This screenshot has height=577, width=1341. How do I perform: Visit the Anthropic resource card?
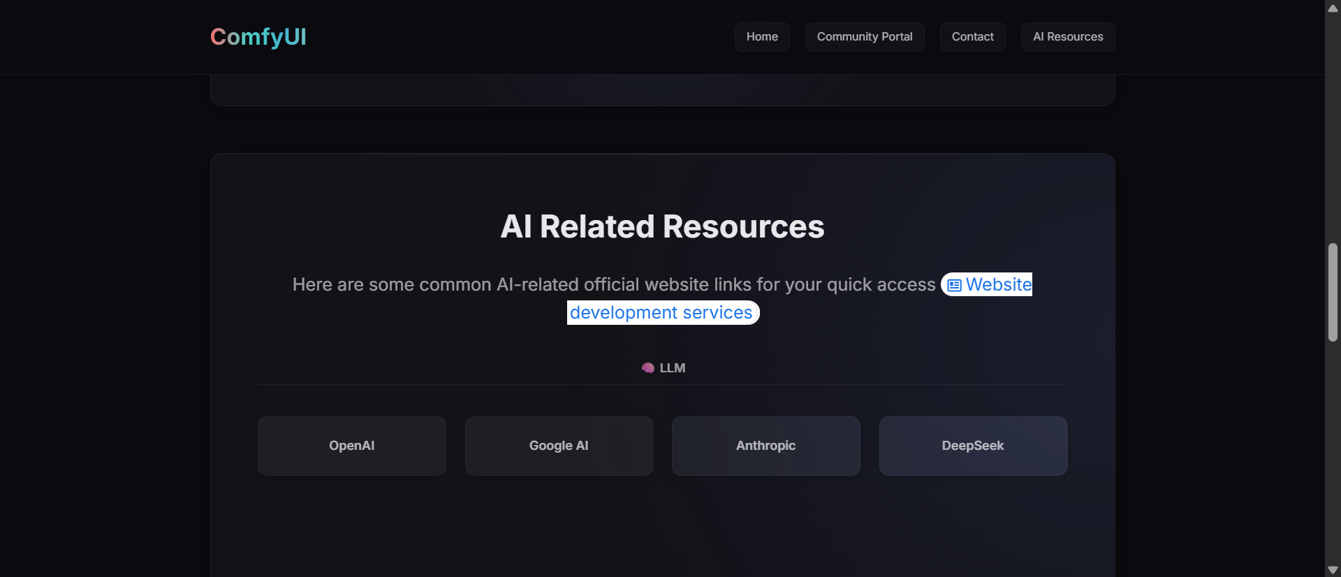click(x=766, y=446)
